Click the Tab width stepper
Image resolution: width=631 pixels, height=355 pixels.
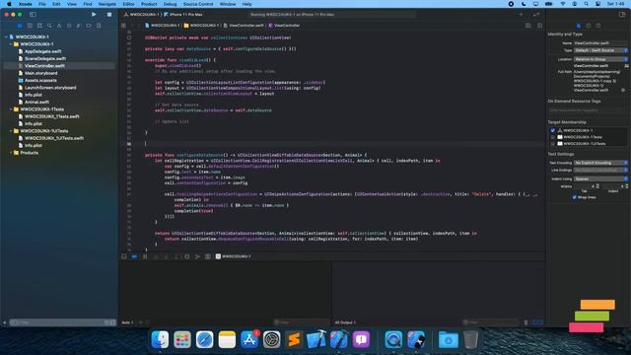pos(597,186)
